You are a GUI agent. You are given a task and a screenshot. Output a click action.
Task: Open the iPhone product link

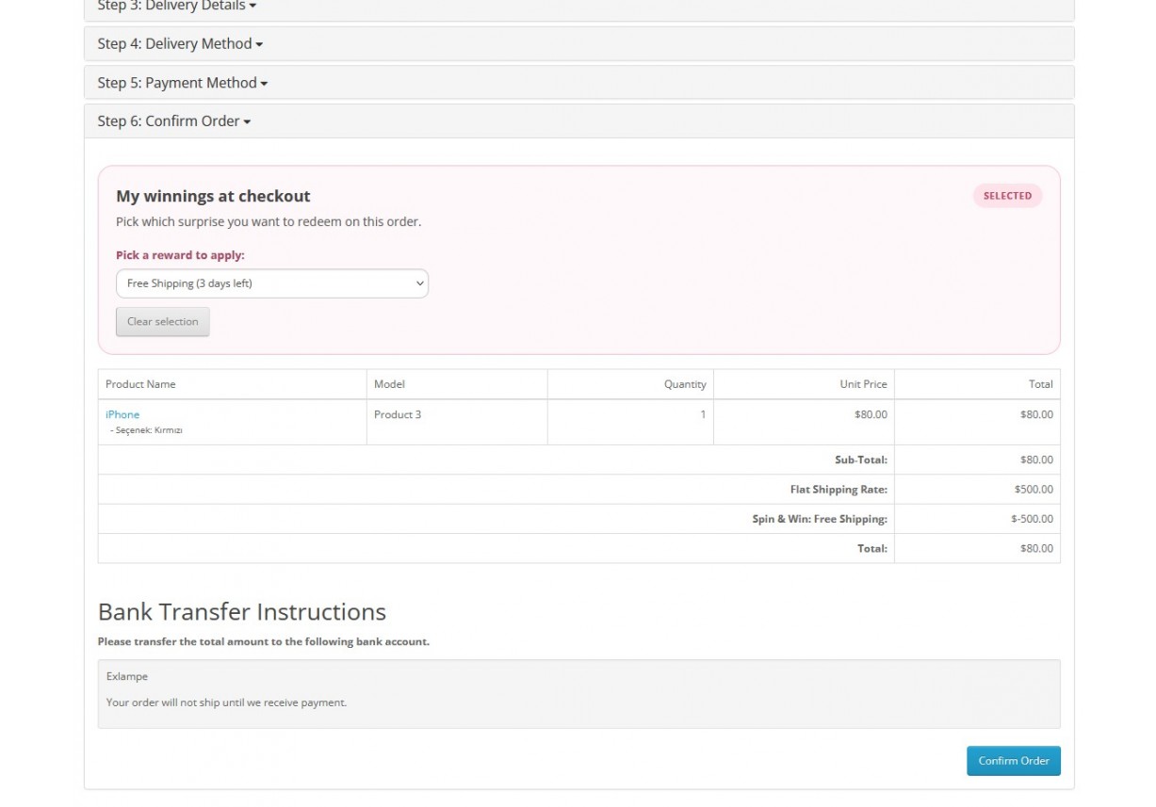[122, 414]
